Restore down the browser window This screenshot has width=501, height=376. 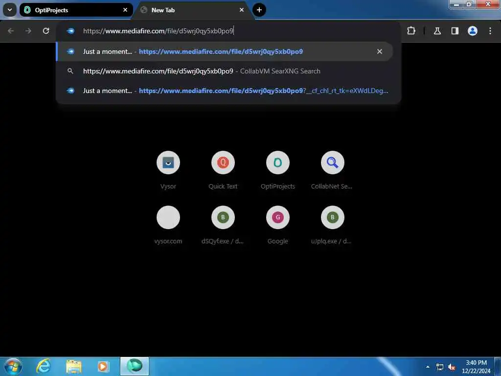(x=469, y=4)
